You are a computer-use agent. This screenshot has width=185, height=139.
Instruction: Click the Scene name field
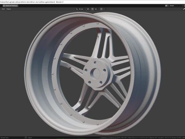point(175,6)
